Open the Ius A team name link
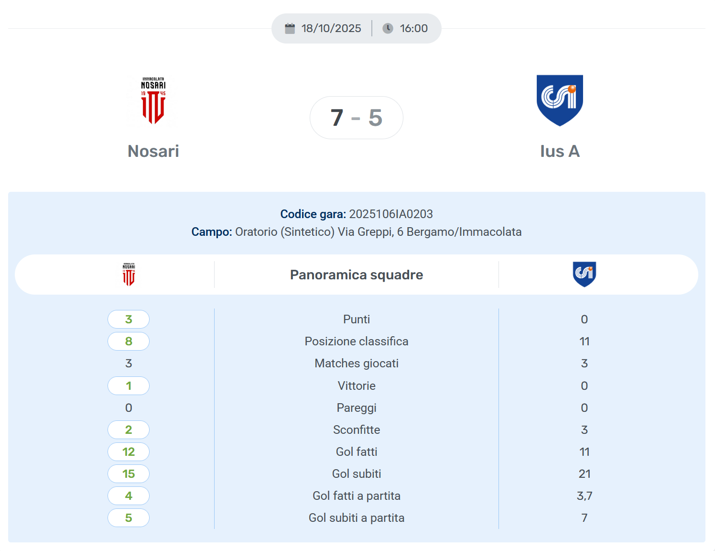Screen dimensions: 715x551 pos(560,151)
